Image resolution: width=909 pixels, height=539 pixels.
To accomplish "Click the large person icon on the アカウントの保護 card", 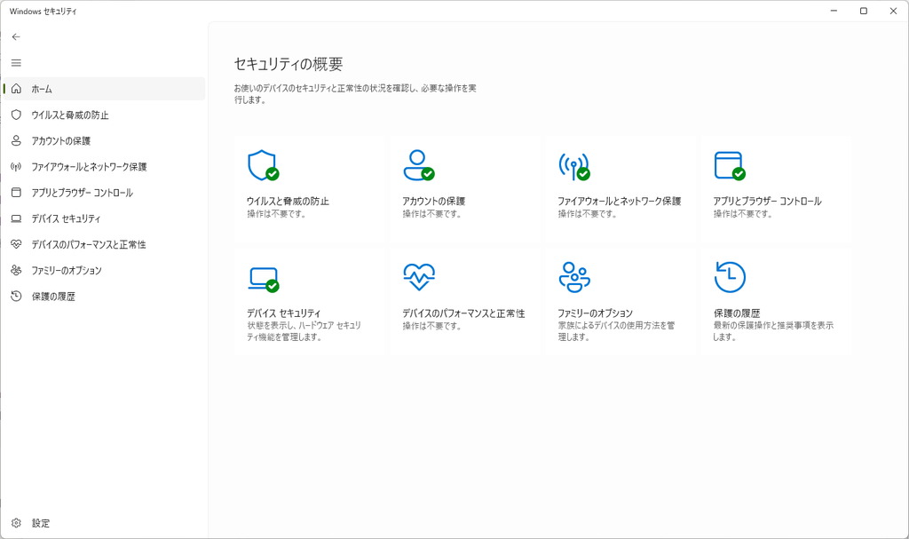I will (419, 165).
